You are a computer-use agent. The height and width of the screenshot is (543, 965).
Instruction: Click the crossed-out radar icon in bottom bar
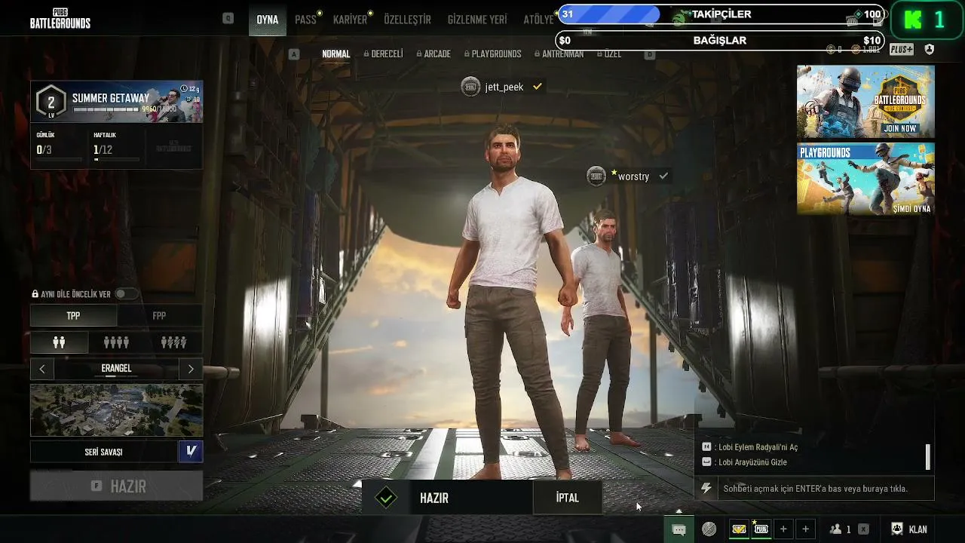(709, 529)
